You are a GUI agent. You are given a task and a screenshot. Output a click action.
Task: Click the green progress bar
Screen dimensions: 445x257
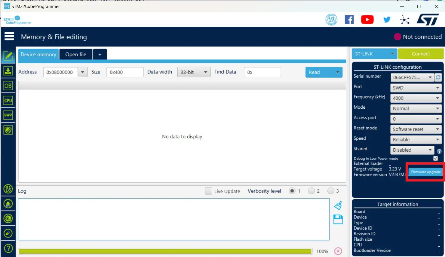coord(165,251)
